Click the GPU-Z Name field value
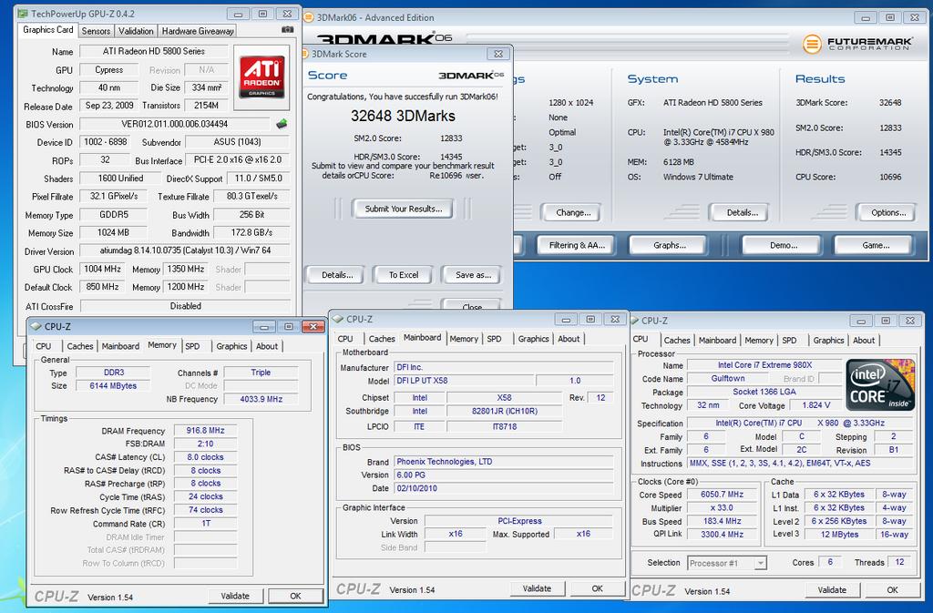 (x=153, y=51)
